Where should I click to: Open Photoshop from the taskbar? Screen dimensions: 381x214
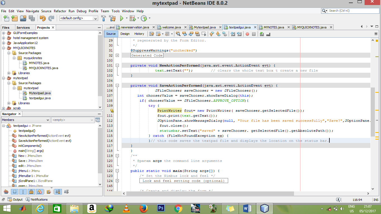point(161,208)
